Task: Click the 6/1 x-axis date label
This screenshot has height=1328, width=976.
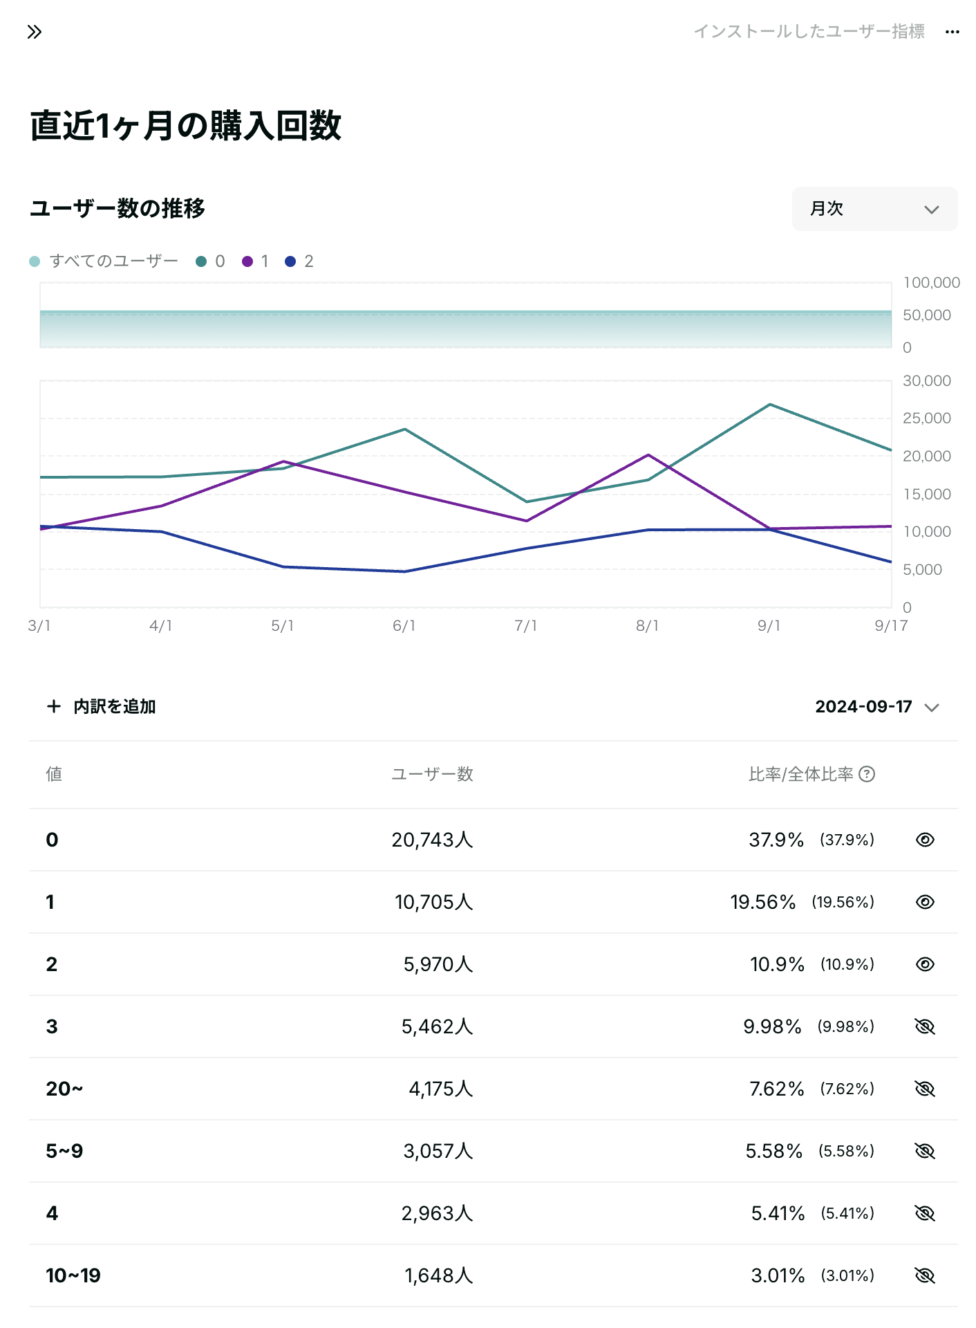Action: (404, 626)
